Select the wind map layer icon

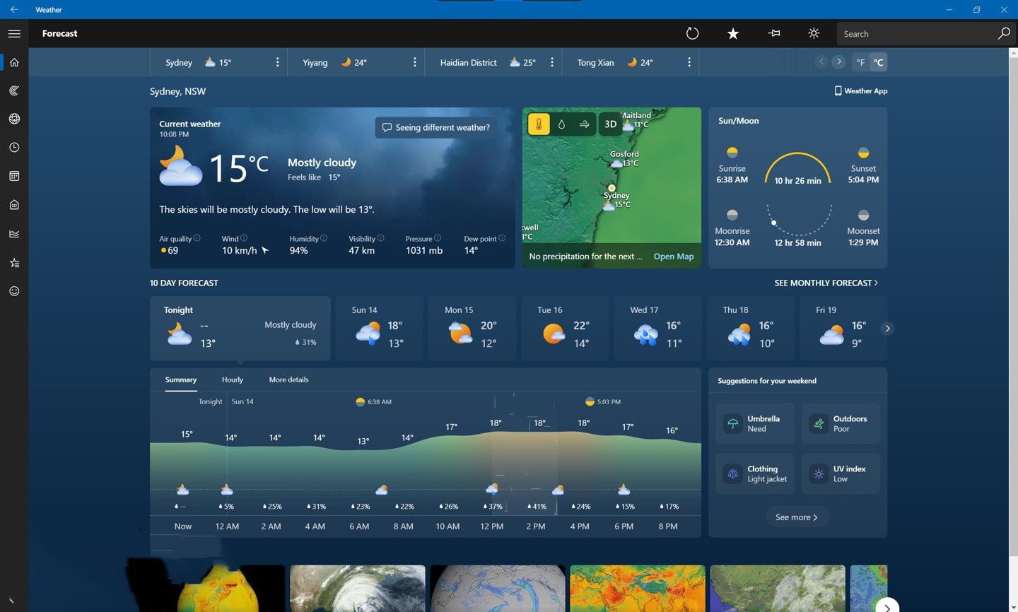pos(584,124)
